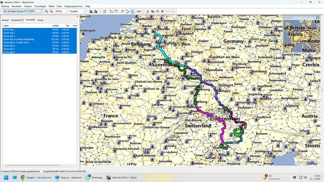This screenshot has width=324, height=182.
Task: Sort the route list by Lengte column
Action: pos(55,25)
